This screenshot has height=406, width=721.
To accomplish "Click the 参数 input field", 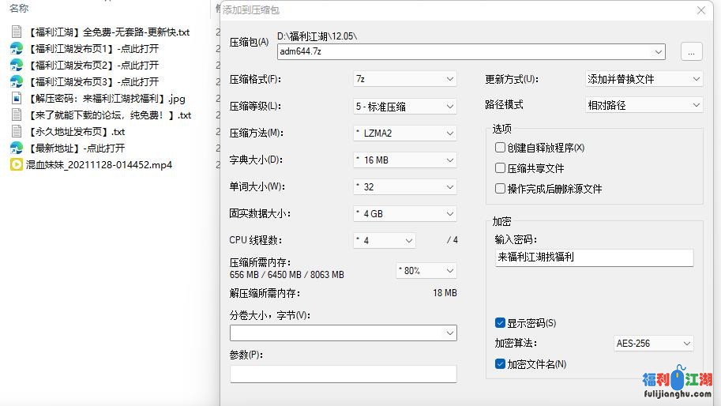I will tap(343, 374).
